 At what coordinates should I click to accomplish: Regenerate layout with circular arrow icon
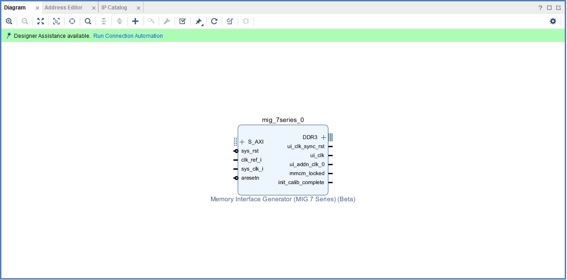214,21
